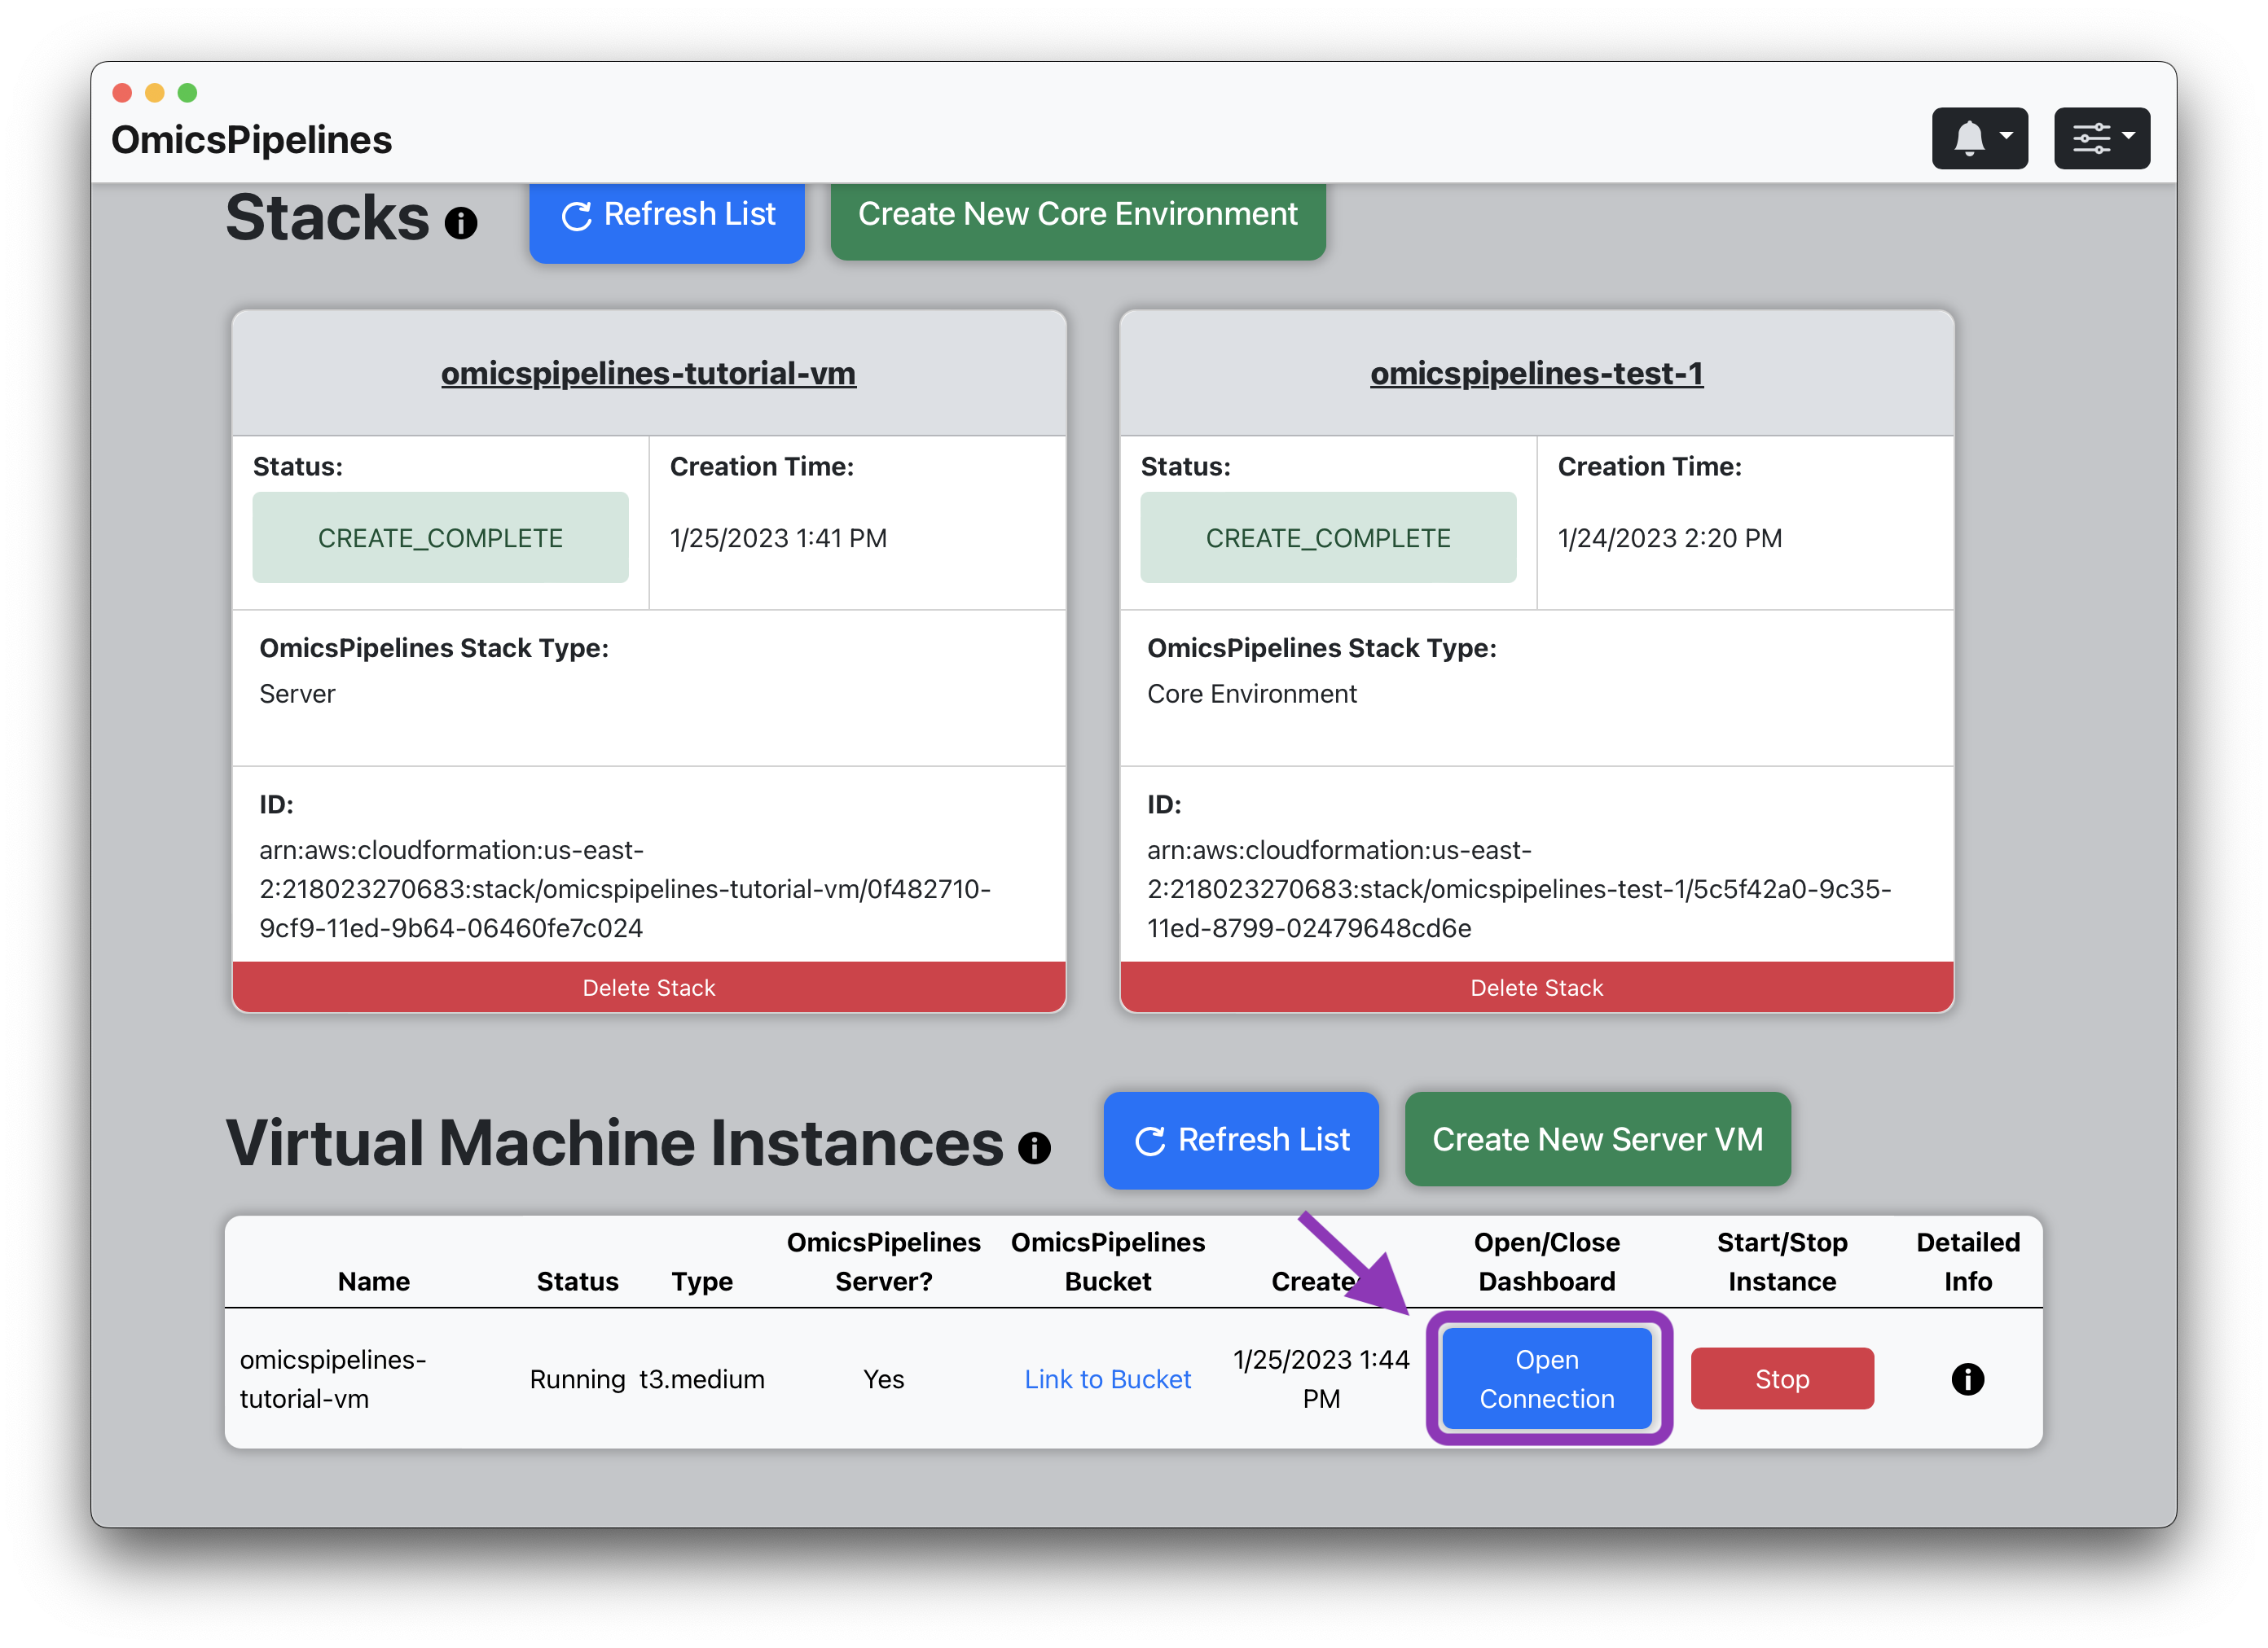This screenshot has height=1648, width=2268.
Task: Delete the omicspipelines-tutorial-vm stack
Action: (649, 988)
